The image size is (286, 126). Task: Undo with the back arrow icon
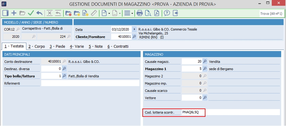tap(40, 13)
